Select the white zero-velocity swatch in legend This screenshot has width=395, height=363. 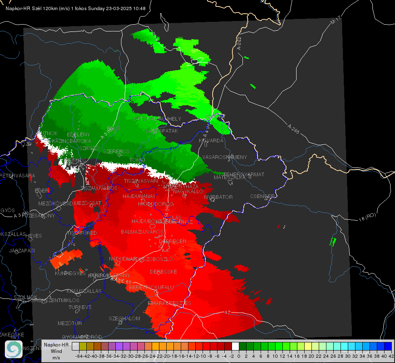coord(235,346)
